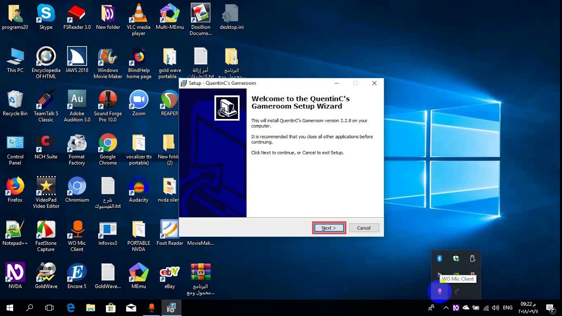Select the TeamTalk 5 Classic shortcut
This screenshot has width=562, height=316.
pyautogui.click(x=46, y=107)
